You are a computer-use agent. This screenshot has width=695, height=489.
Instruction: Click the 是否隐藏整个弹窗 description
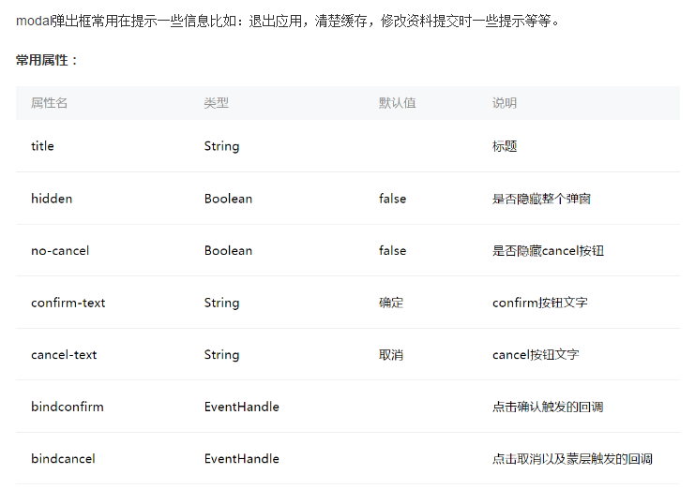coord(541,199)
